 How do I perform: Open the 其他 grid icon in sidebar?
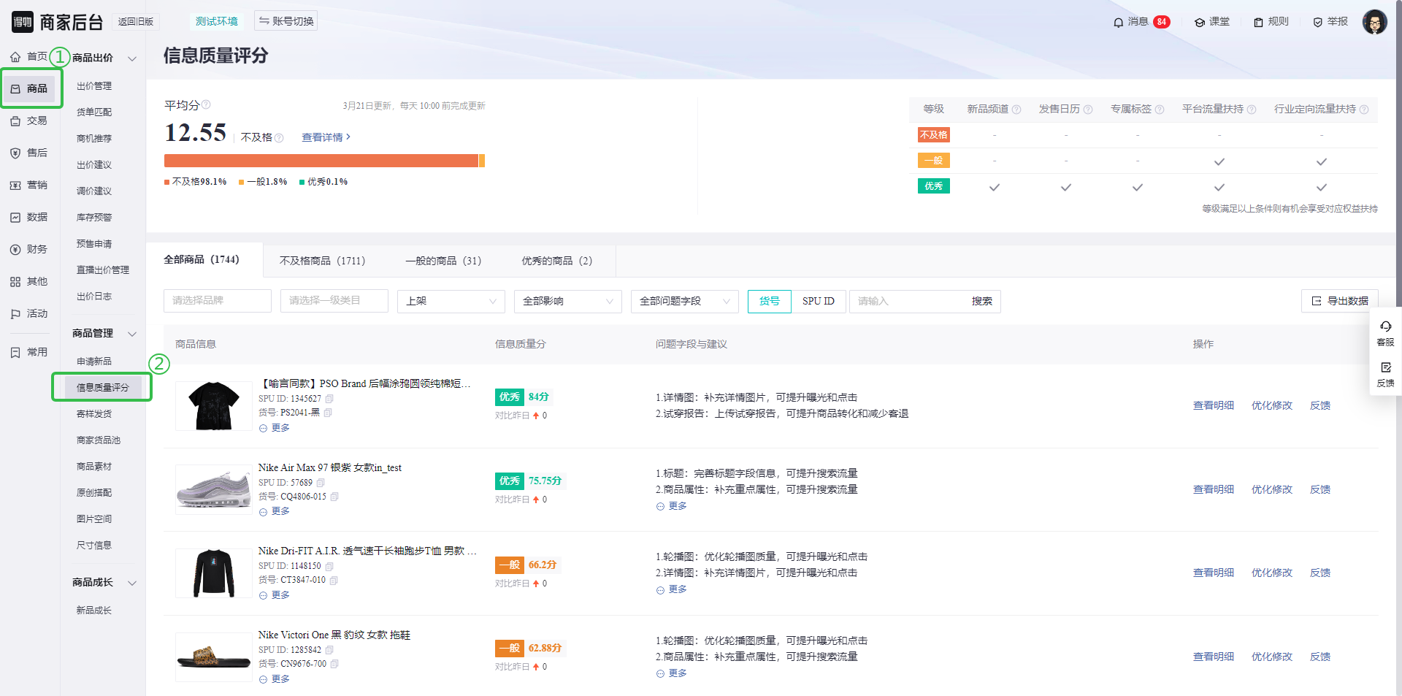(15, 282)
